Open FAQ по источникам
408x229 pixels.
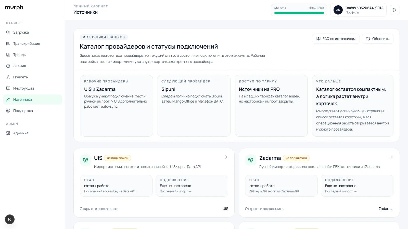(x=336, y=39)
